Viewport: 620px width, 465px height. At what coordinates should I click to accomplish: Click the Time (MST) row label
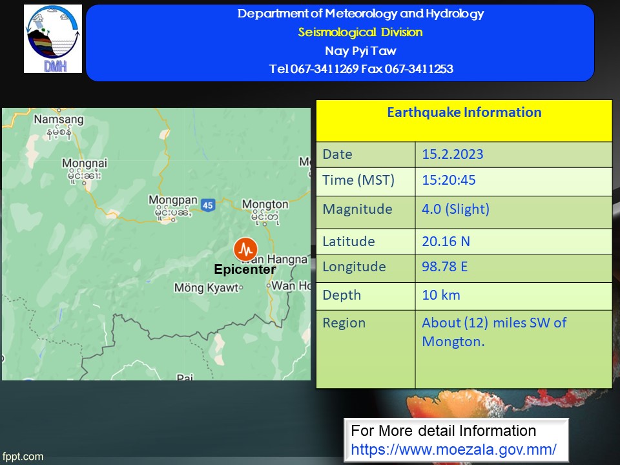(x=358, y=180)
